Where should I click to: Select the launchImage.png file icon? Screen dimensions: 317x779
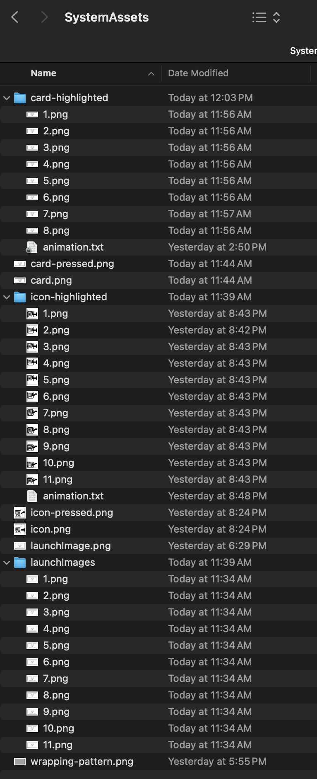20,546
